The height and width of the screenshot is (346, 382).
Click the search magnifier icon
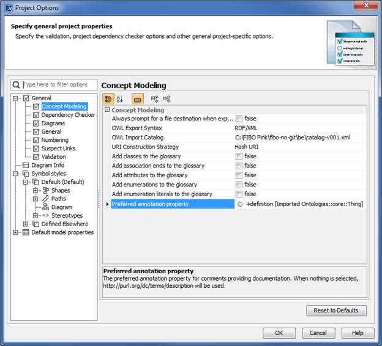[16, 85]
